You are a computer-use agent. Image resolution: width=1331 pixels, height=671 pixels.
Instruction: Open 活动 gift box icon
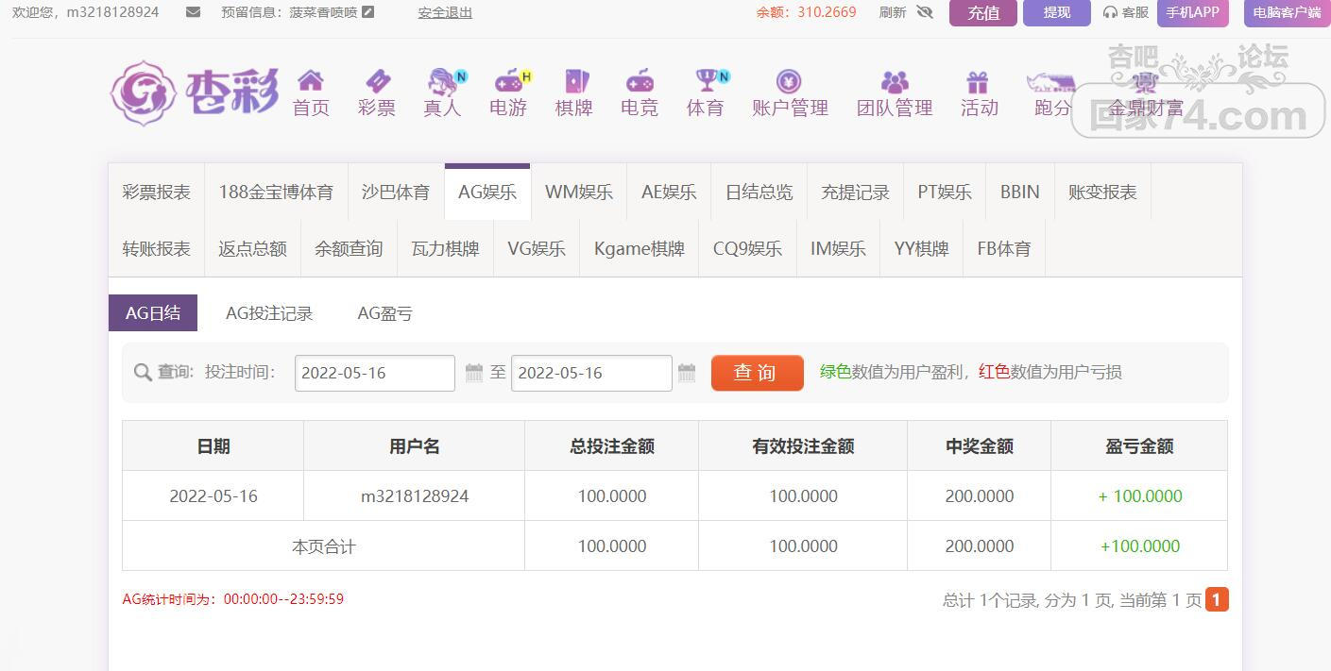point(978,82)
